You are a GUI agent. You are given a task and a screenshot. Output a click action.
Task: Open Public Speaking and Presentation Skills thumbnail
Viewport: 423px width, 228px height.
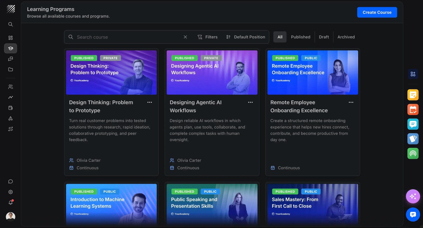point(212,205)
